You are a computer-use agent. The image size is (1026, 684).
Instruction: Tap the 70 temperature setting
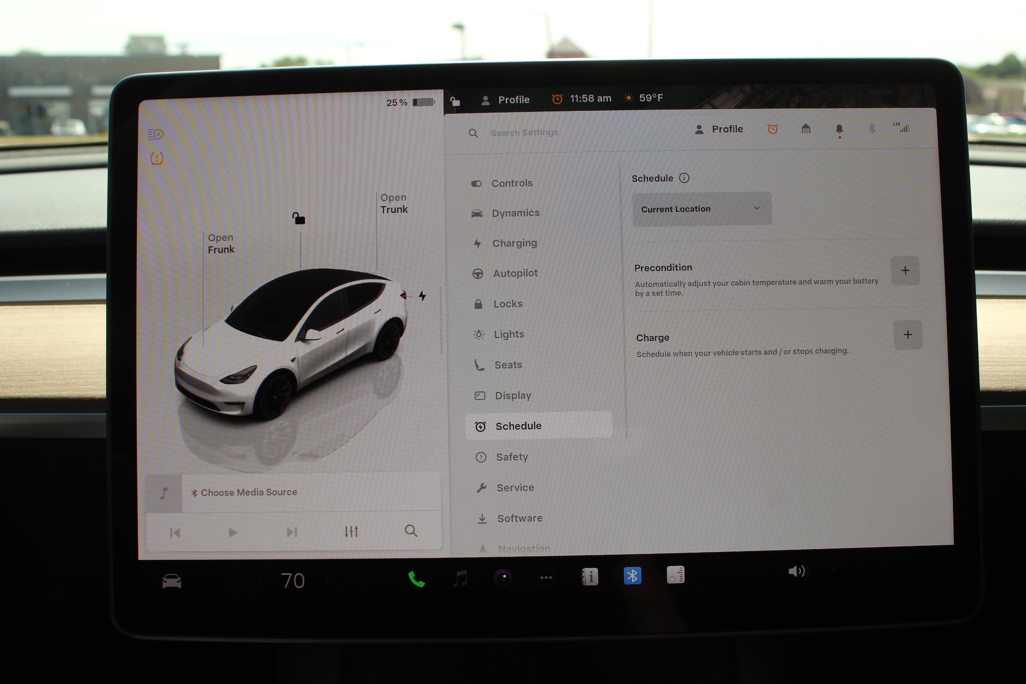tap(293, 581)
